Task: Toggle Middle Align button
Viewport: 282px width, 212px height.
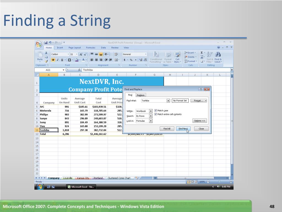Action: (x=96, y=54)
